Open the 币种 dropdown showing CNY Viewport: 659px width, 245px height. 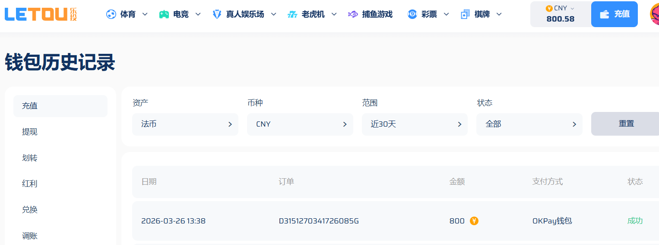point(300,124)
